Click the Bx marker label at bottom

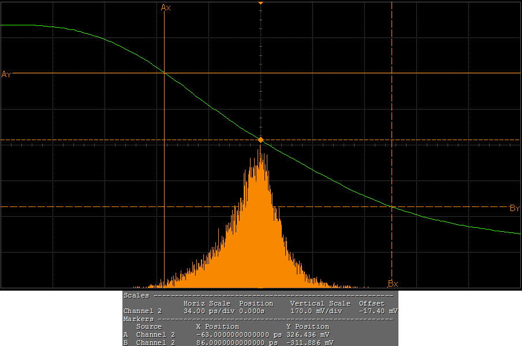[x=393, y=284]
